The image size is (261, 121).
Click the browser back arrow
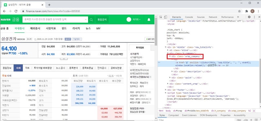4,11
